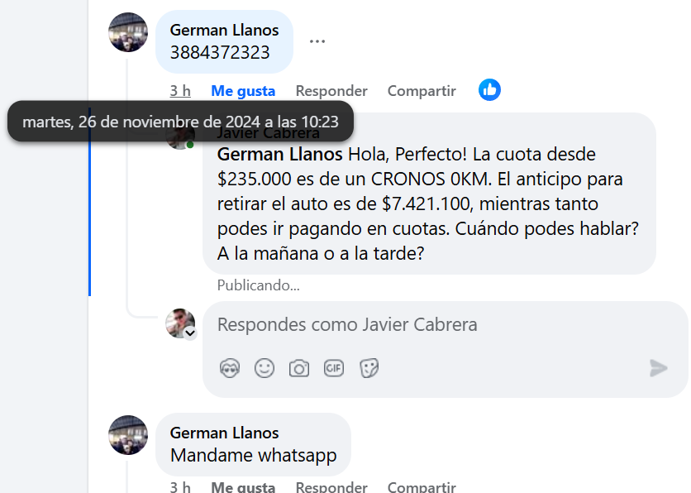Click "Compartir" under the 3884372323 comment
Image resolution: width=691 pixels, height=493 pixels.
[x=422, y=91]
